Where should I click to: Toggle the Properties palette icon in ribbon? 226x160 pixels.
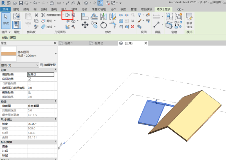pos(17,25)
